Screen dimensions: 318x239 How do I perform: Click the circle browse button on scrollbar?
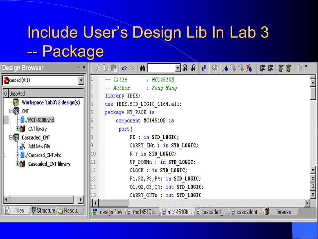[x=313, y=186]
